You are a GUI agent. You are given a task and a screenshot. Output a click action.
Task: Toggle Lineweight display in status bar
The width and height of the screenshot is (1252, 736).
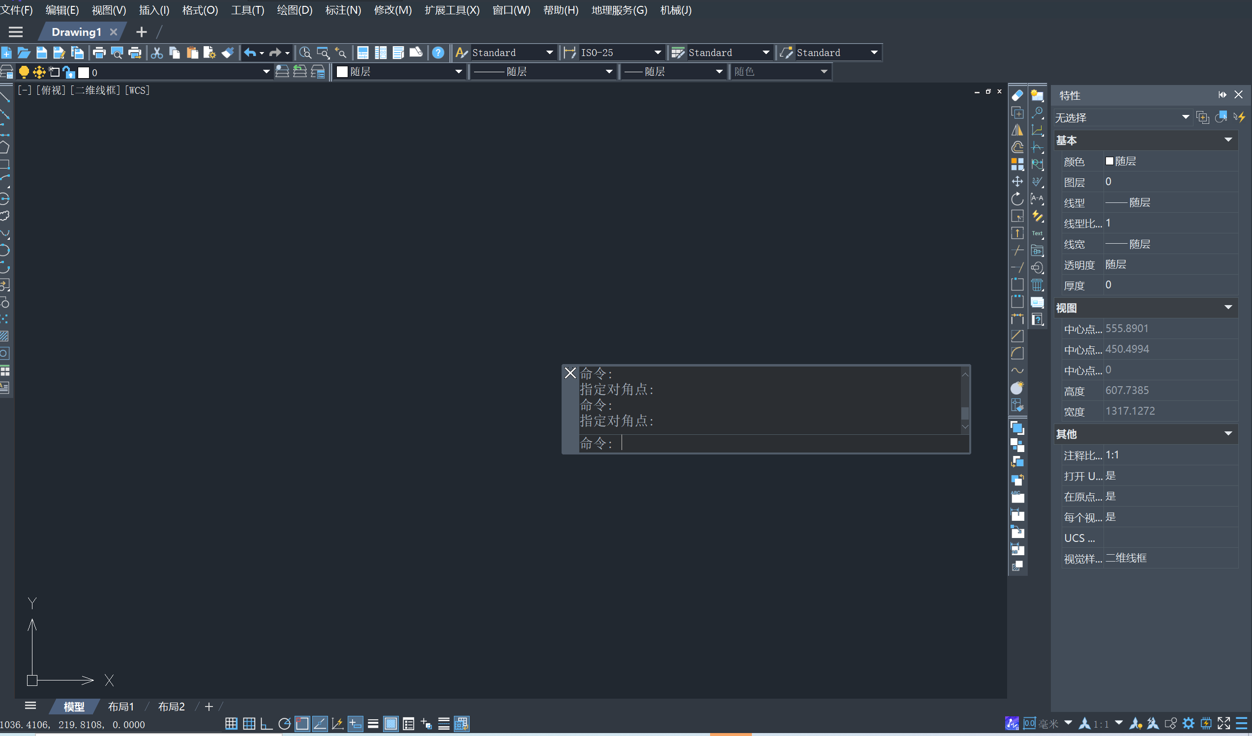tap(373, 724)
